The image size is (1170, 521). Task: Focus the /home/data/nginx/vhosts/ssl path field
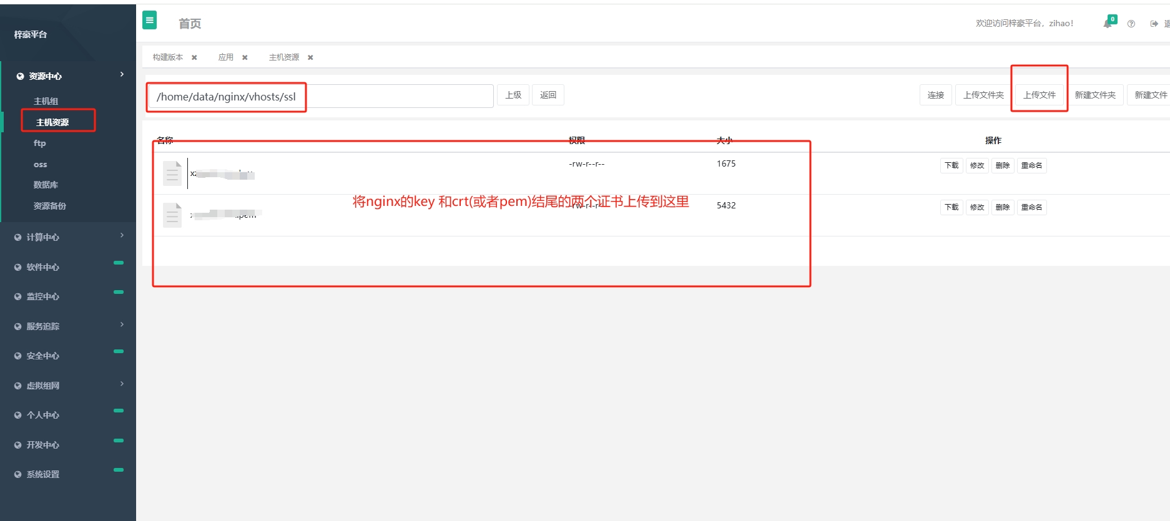[x=321, y=96]
